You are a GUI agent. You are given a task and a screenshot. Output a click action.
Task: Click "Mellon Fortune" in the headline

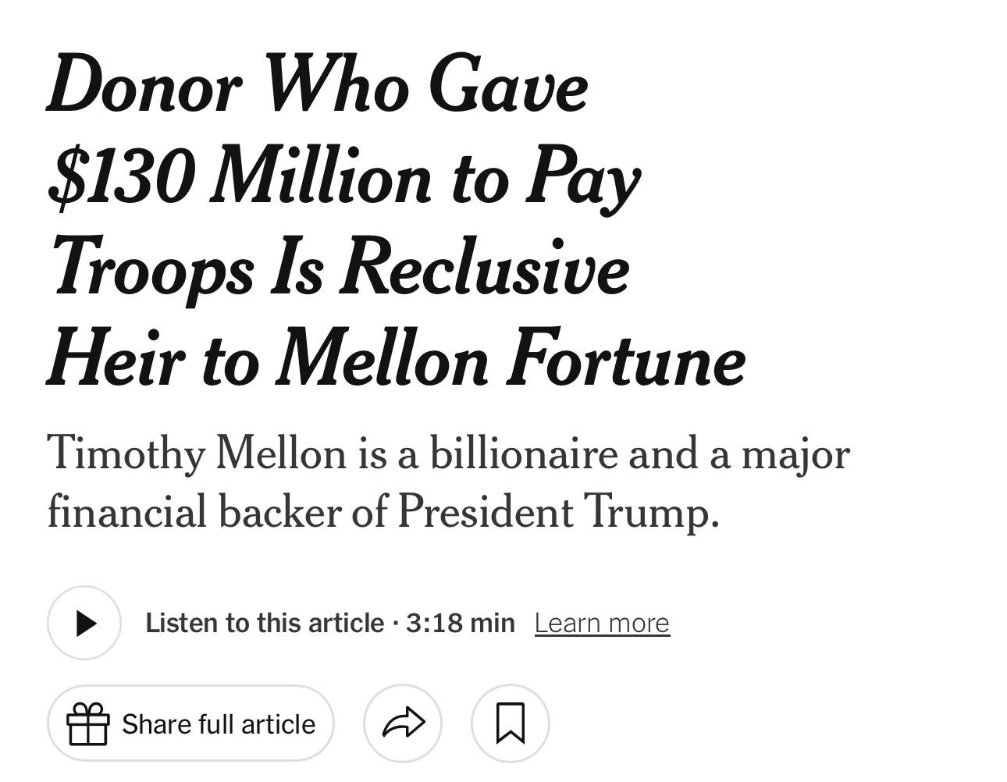coord(511,360)
